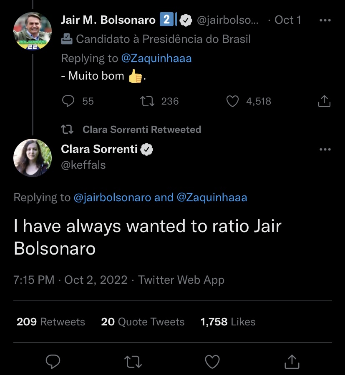345x375 pixels.
Task: View the 20 Quote Tweets
Action: click(x=143, y=322)
